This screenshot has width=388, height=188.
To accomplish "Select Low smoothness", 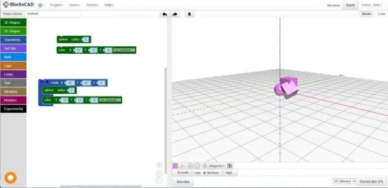I will click(x=192, y=173).
